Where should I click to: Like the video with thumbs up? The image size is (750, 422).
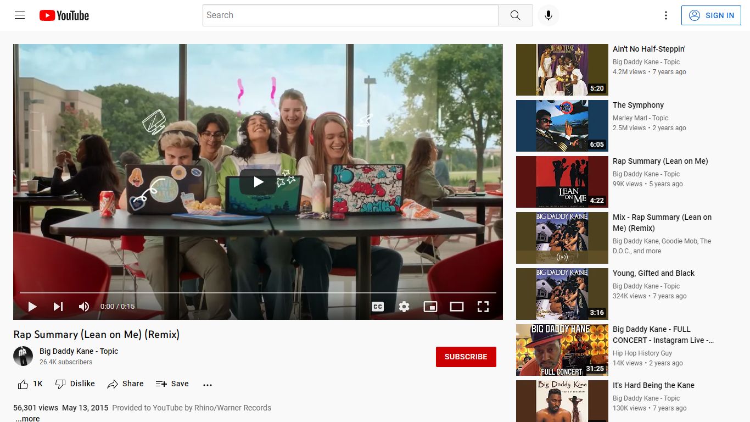click(x=30, y=384)
